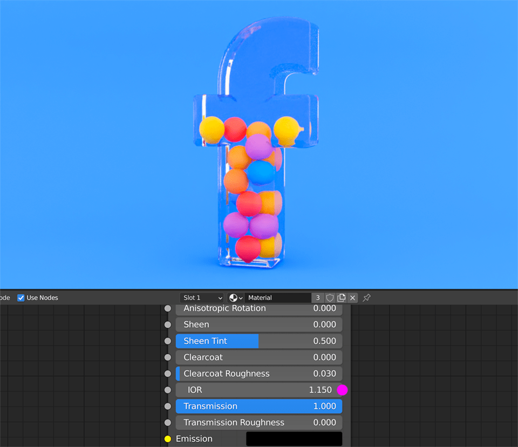Click the Clearcoat input socket dot

coord(167,357)
